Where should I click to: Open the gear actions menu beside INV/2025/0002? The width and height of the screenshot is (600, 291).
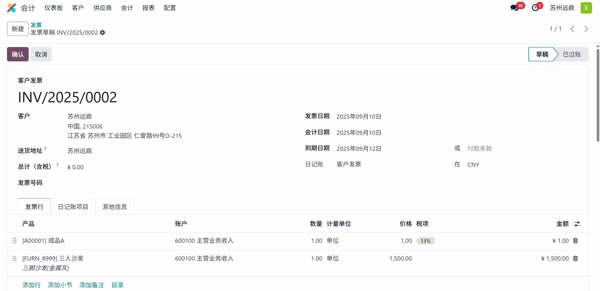102,32
